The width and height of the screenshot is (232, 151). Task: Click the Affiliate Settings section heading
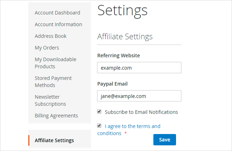pyautogui.click(x=125, y=36)
